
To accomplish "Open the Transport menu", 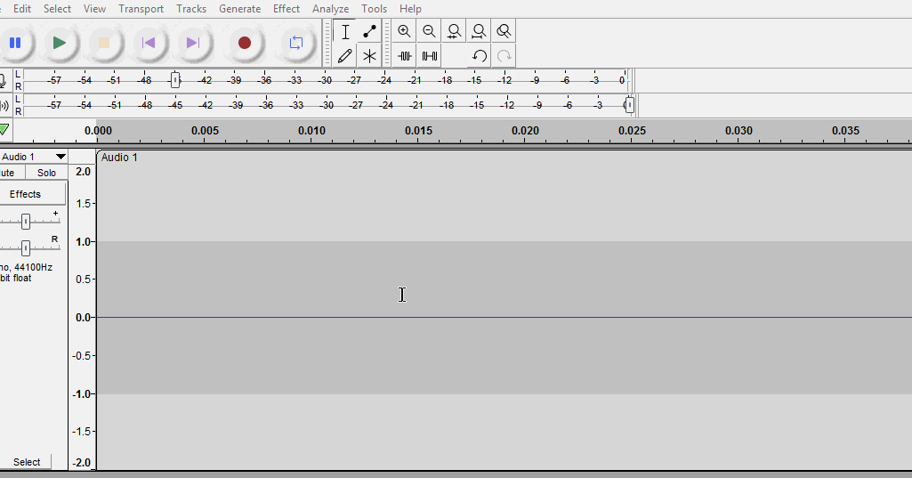I will pyautogui.click(x=141, y=9).
